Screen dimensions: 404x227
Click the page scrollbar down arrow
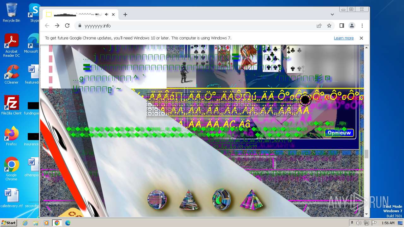pos(366,214)
